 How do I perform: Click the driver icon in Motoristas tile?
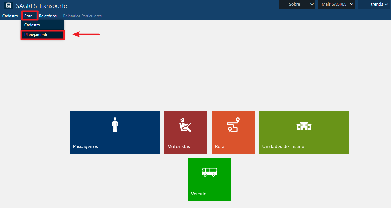(185, 125)
